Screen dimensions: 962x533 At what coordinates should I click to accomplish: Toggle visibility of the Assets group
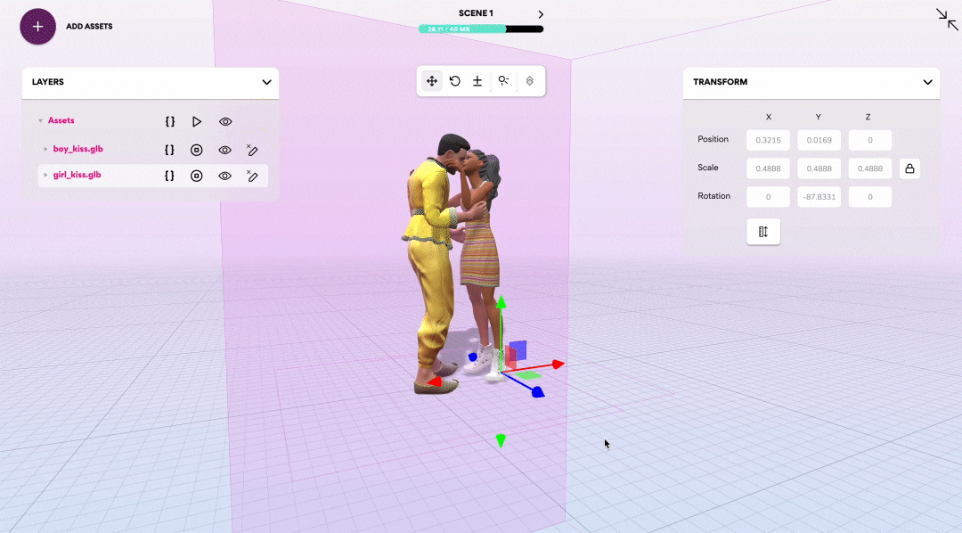pos(224,121)
